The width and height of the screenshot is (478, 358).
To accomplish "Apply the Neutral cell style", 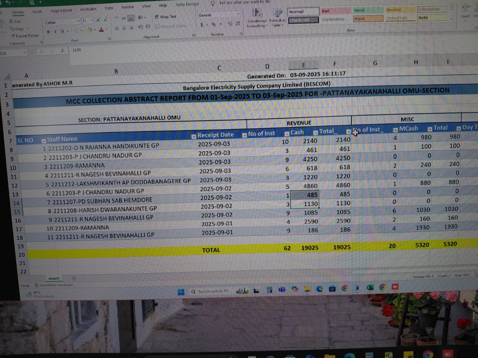I will click(400, 10).
